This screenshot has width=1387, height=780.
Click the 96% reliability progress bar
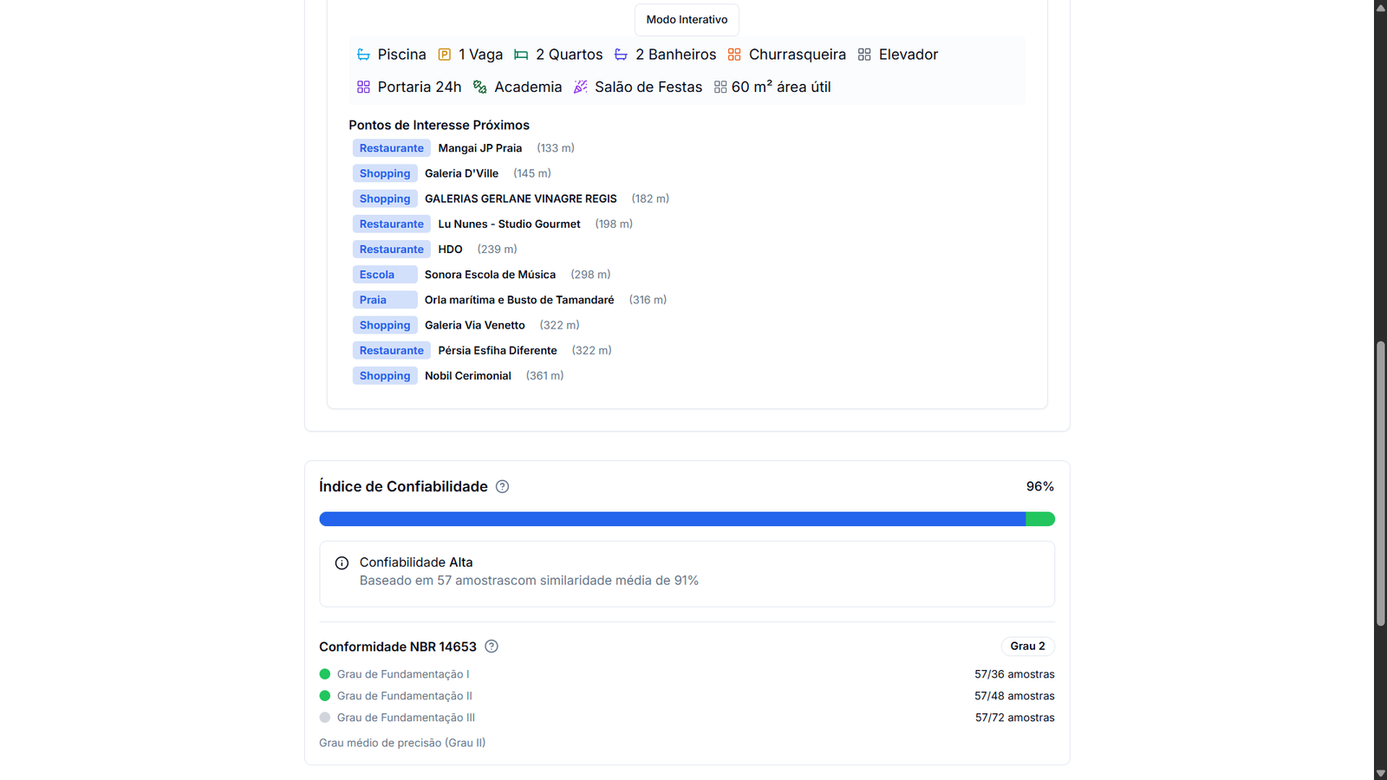point(687,519)
